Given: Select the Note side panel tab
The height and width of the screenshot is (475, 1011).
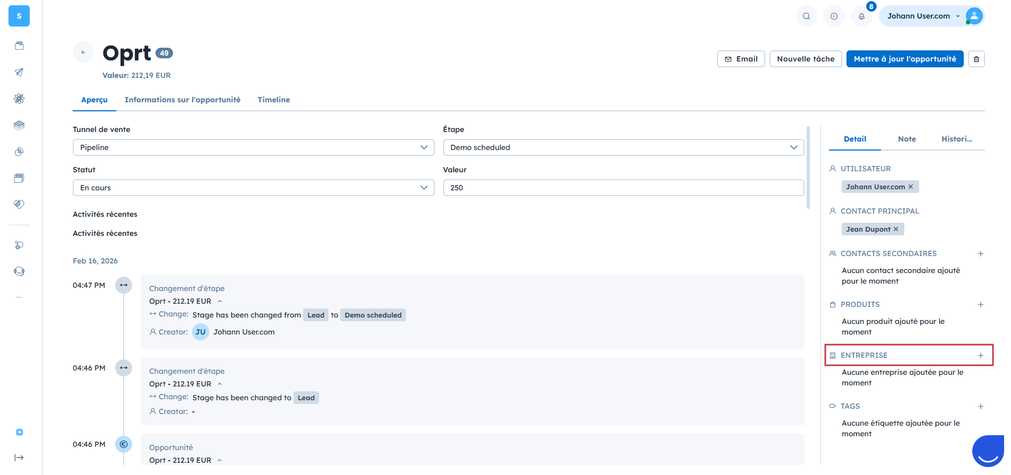Looking at the screenshot, I should [x=907, y=139].
